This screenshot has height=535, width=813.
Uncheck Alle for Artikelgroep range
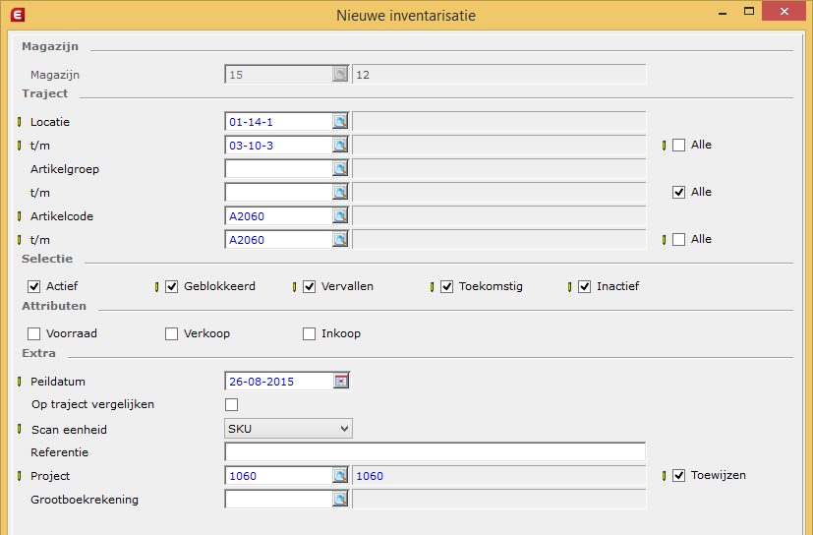(x=678, y=192)
